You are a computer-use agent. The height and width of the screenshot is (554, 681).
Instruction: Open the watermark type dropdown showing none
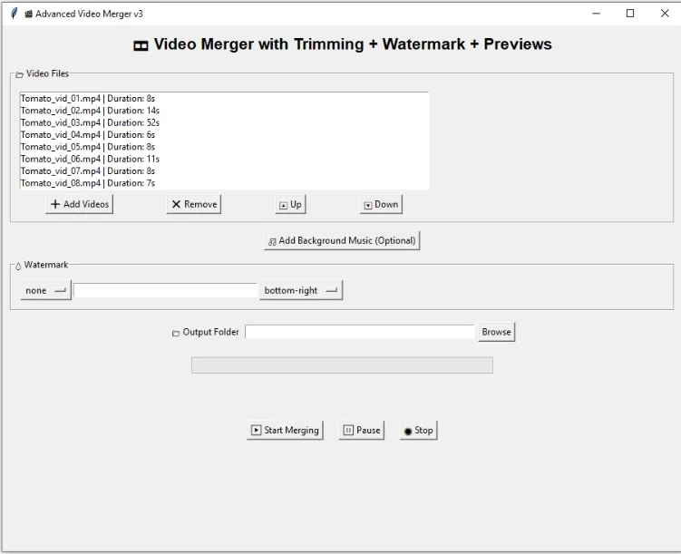[45, 290]
